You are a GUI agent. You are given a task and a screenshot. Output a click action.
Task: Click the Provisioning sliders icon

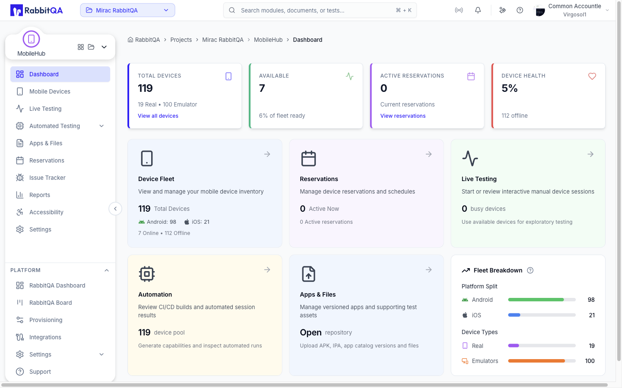point(20,320)
